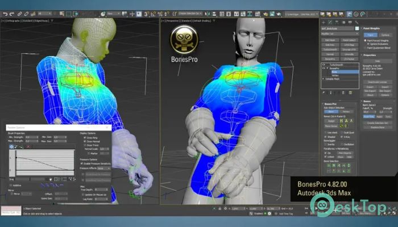The width and height of the screenshot is (398, 227).
Task: Toggle the Select and Manipulate cross icon
Action: tap(132, 14)
